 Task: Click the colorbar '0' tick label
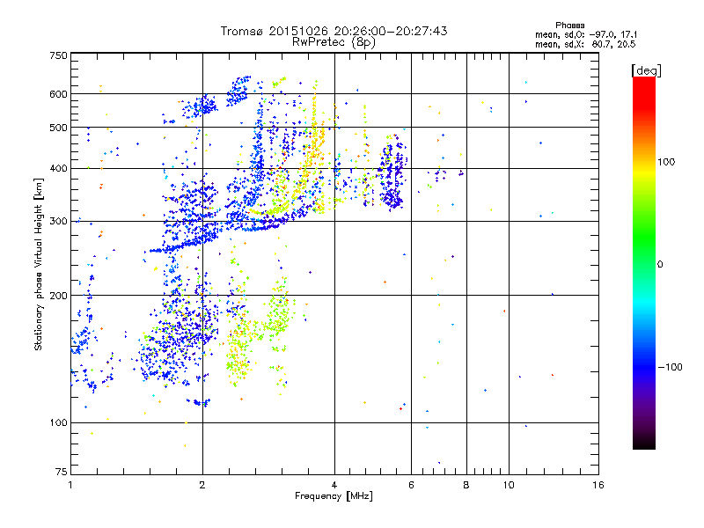pyautogui.click(x=660, y=264)
